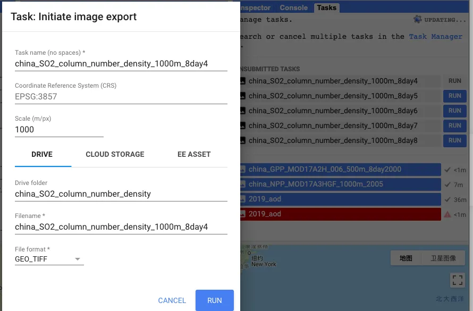
Task: Select the EE ASSET tab
Action: click(x=194, y=154)
